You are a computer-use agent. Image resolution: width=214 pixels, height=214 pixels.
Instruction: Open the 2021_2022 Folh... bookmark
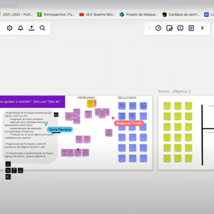coord(17,15)
